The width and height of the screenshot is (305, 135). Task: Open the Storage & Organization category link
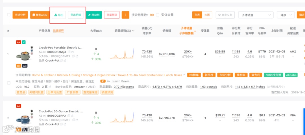point(99,75)
